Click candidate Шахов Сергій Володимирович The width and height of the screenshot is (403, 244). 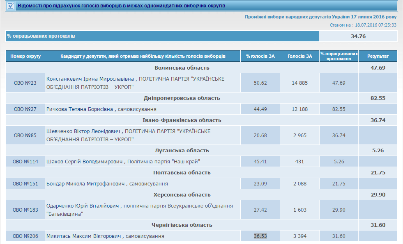tap(85, 162)
